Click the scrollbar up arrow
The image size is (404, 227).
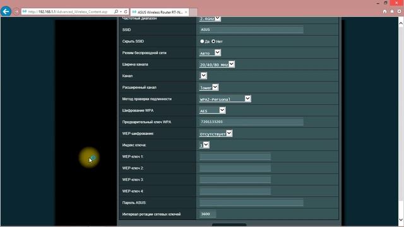[x=401, y=23]
